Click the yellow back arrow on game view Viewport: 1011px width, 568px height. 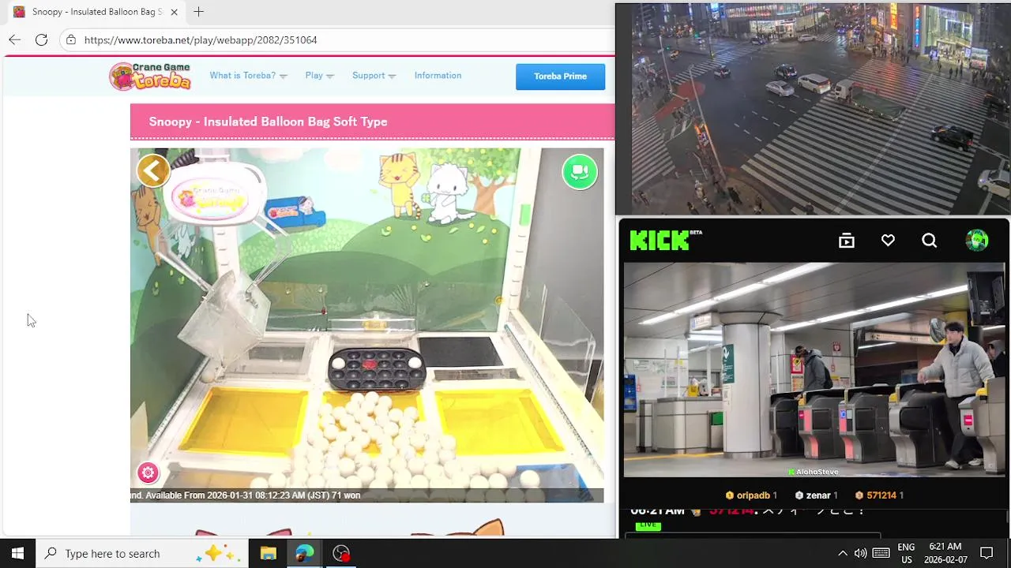[153, 170]
